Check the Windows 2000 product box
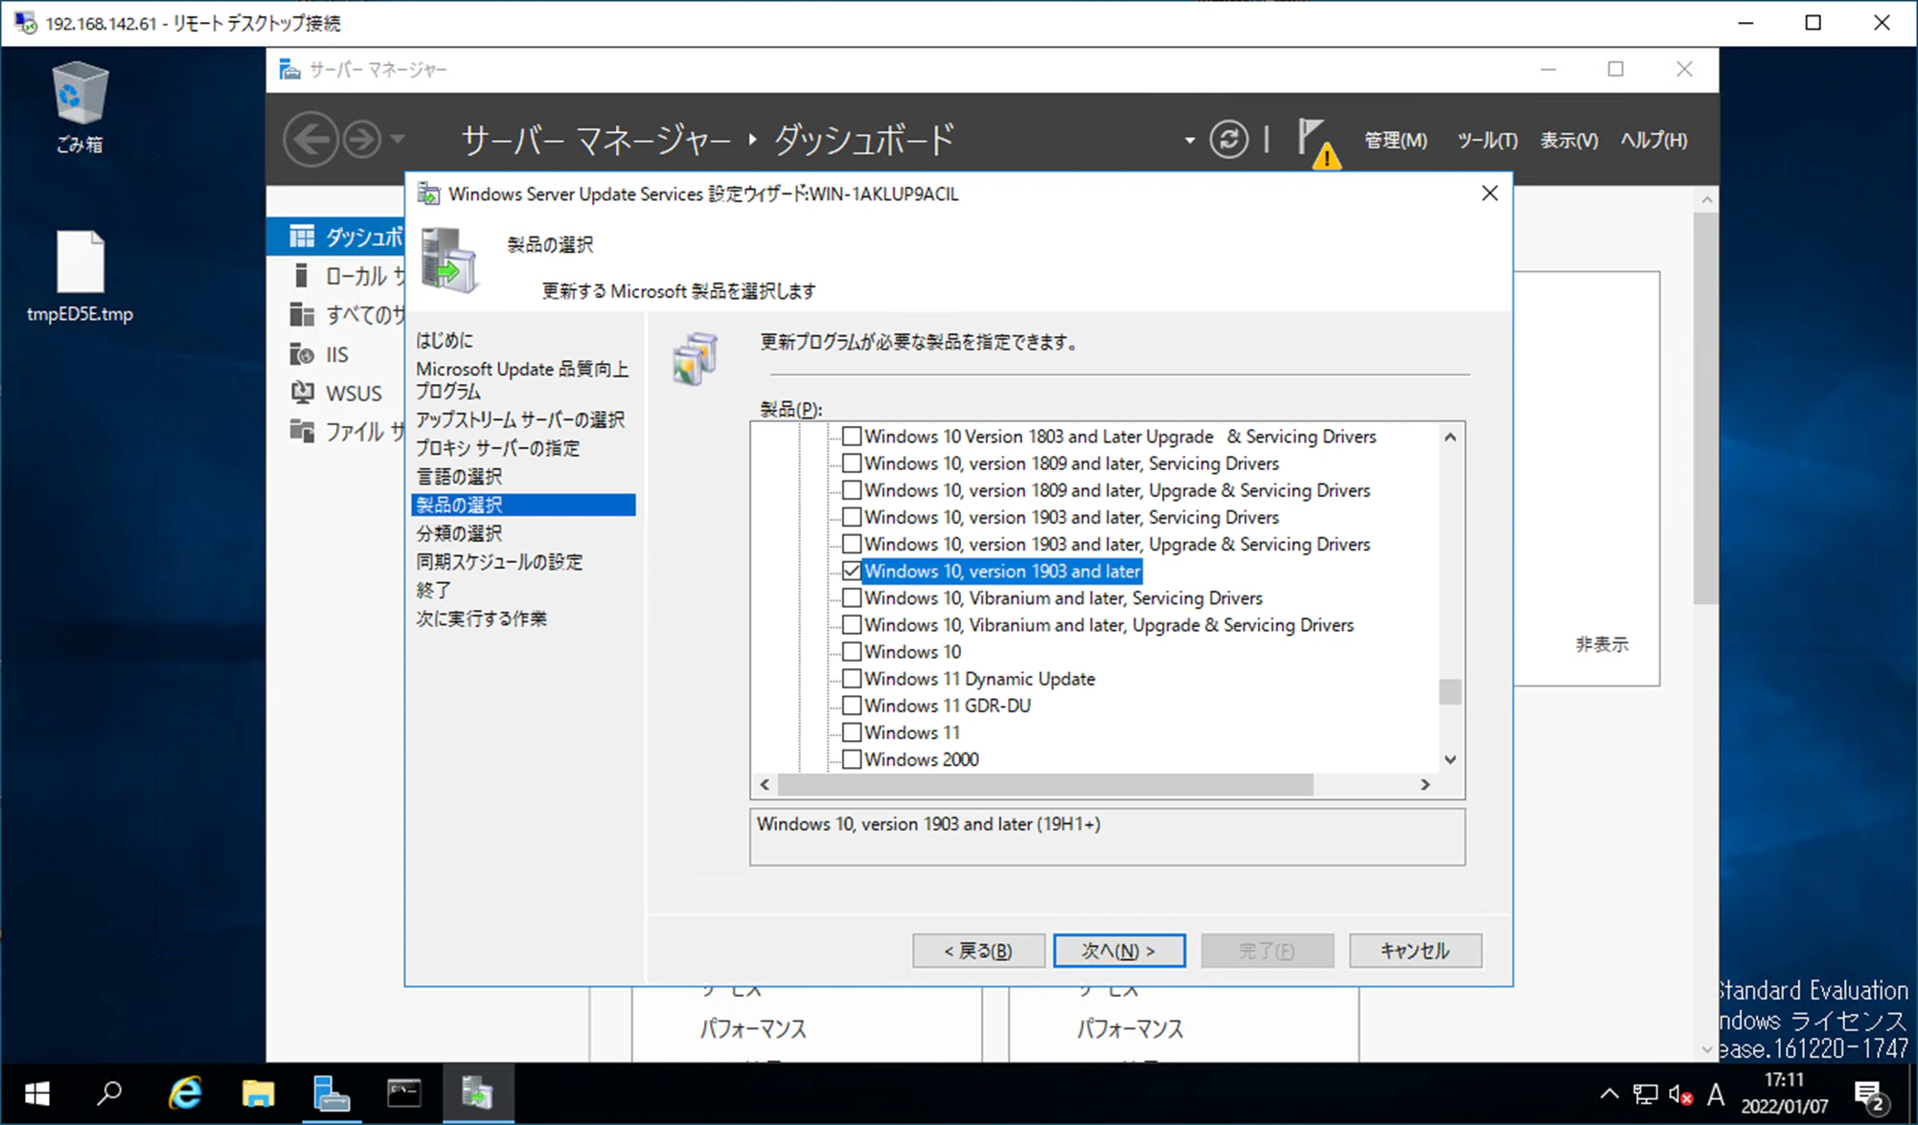 pos(852,759)
